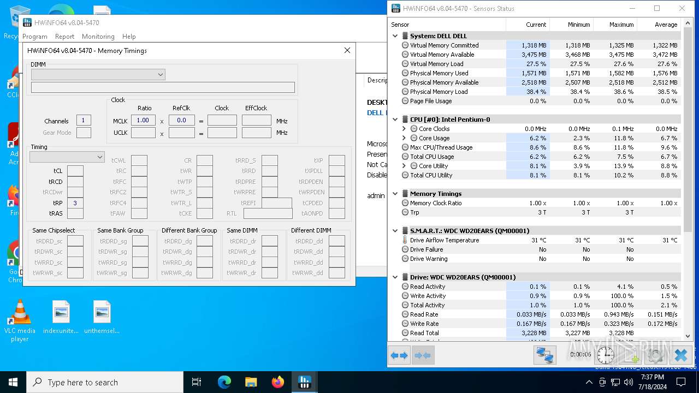Expand the Core Clocks row

tap(404, 129)
